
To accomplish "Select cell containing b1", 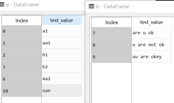I will point(61,55).
